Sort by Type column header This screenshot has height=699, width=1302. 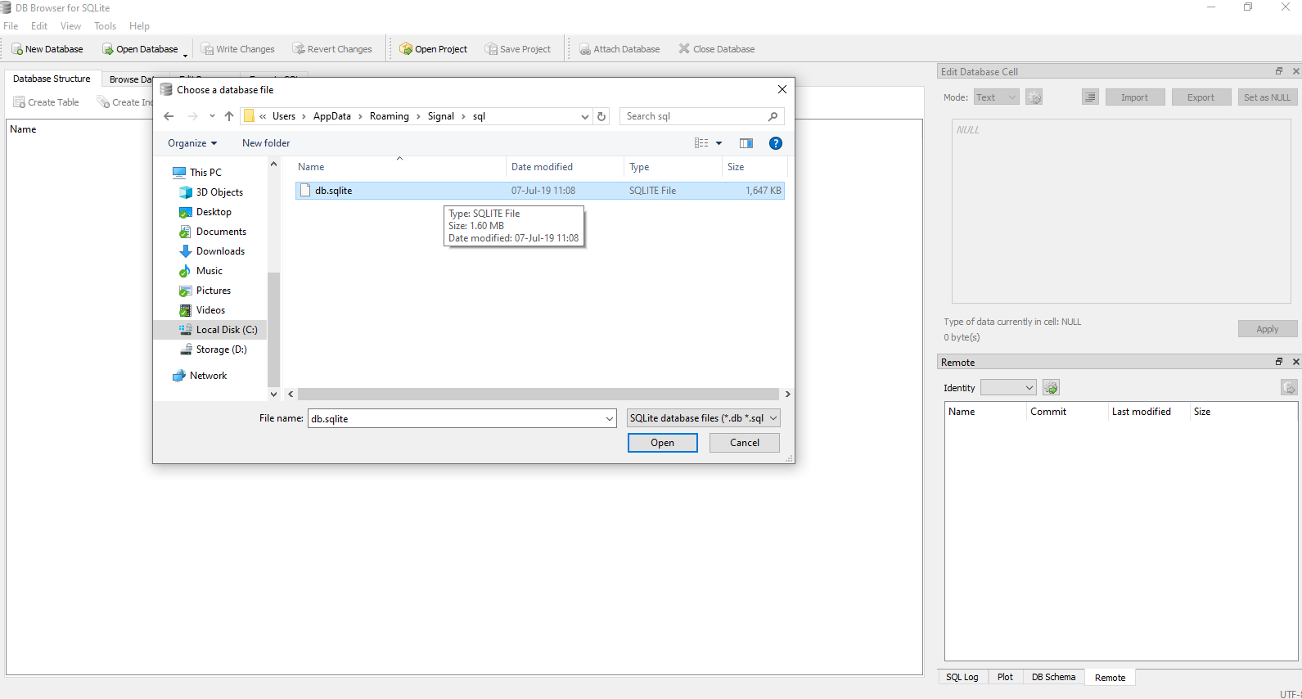coord(673,167)
